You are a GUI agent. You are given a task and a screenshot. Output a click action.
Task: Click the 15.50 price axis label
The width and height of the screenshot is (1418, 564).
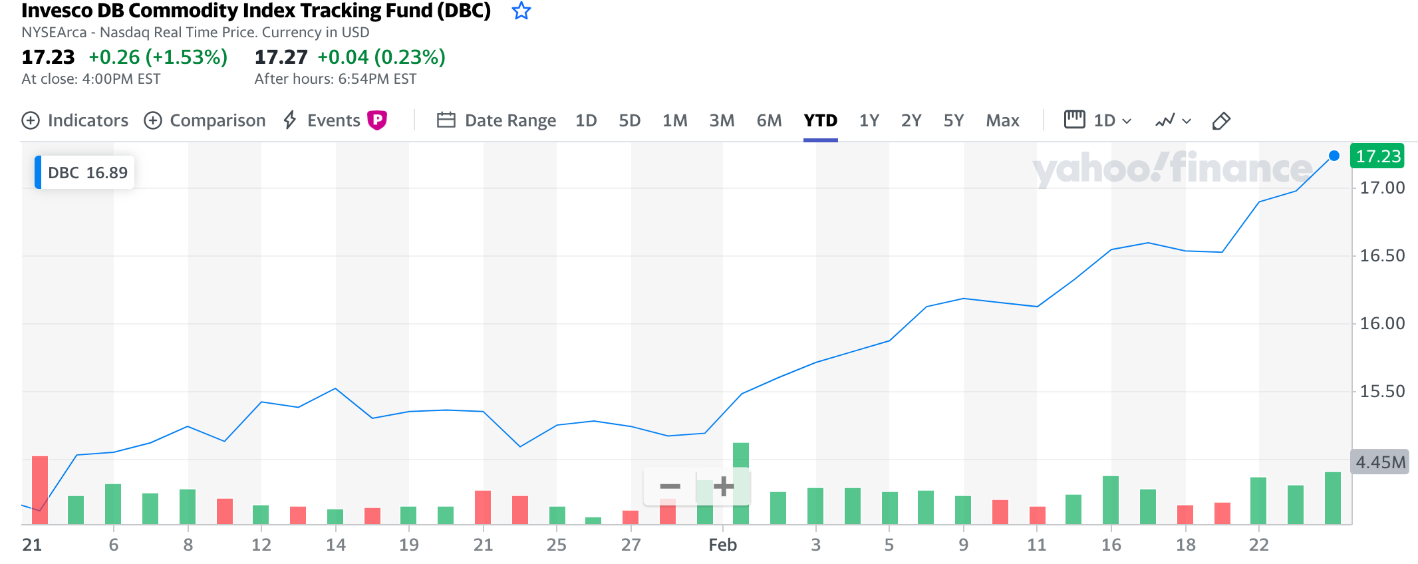[1382, 391]
